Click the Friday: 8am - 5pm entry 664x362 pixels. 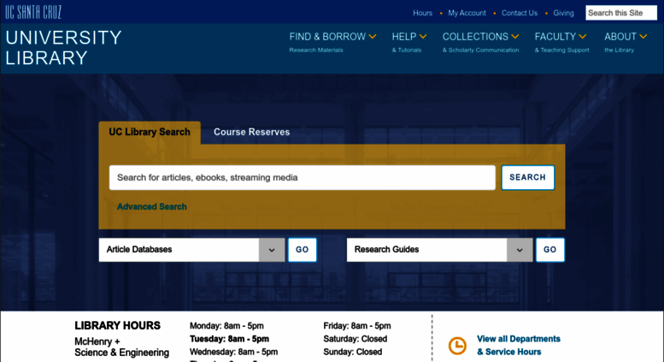pos(357,326)
